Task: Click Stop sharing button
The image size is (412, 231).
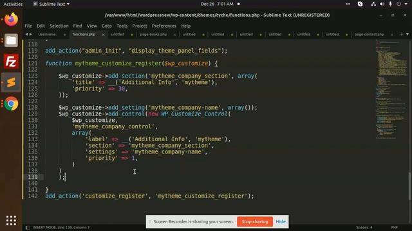Action: 255,221
